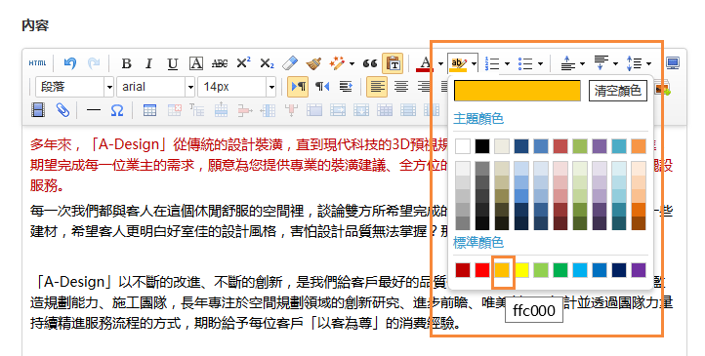Screen dimensions: 705x356
Task: Attach a file with the paperclip icon
Action: tap(62, 110)
